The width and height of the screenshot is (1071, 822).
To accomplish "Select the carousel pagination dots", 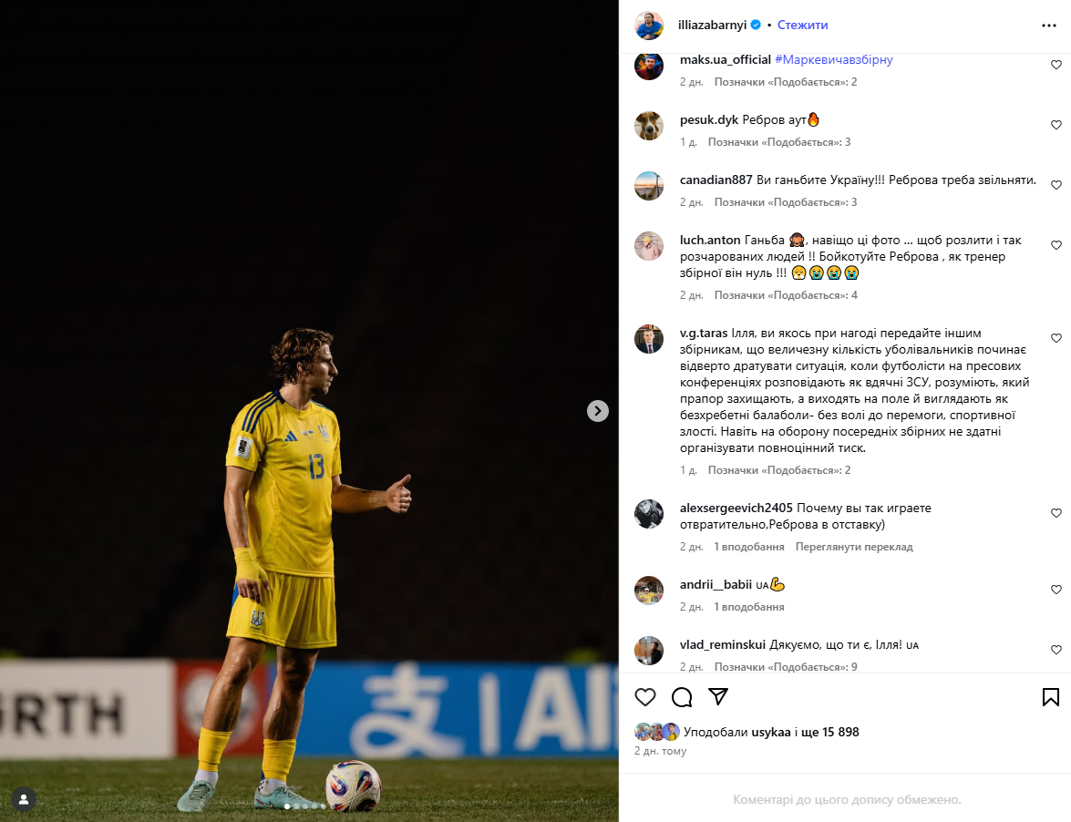I will click(x=304, y=807).
